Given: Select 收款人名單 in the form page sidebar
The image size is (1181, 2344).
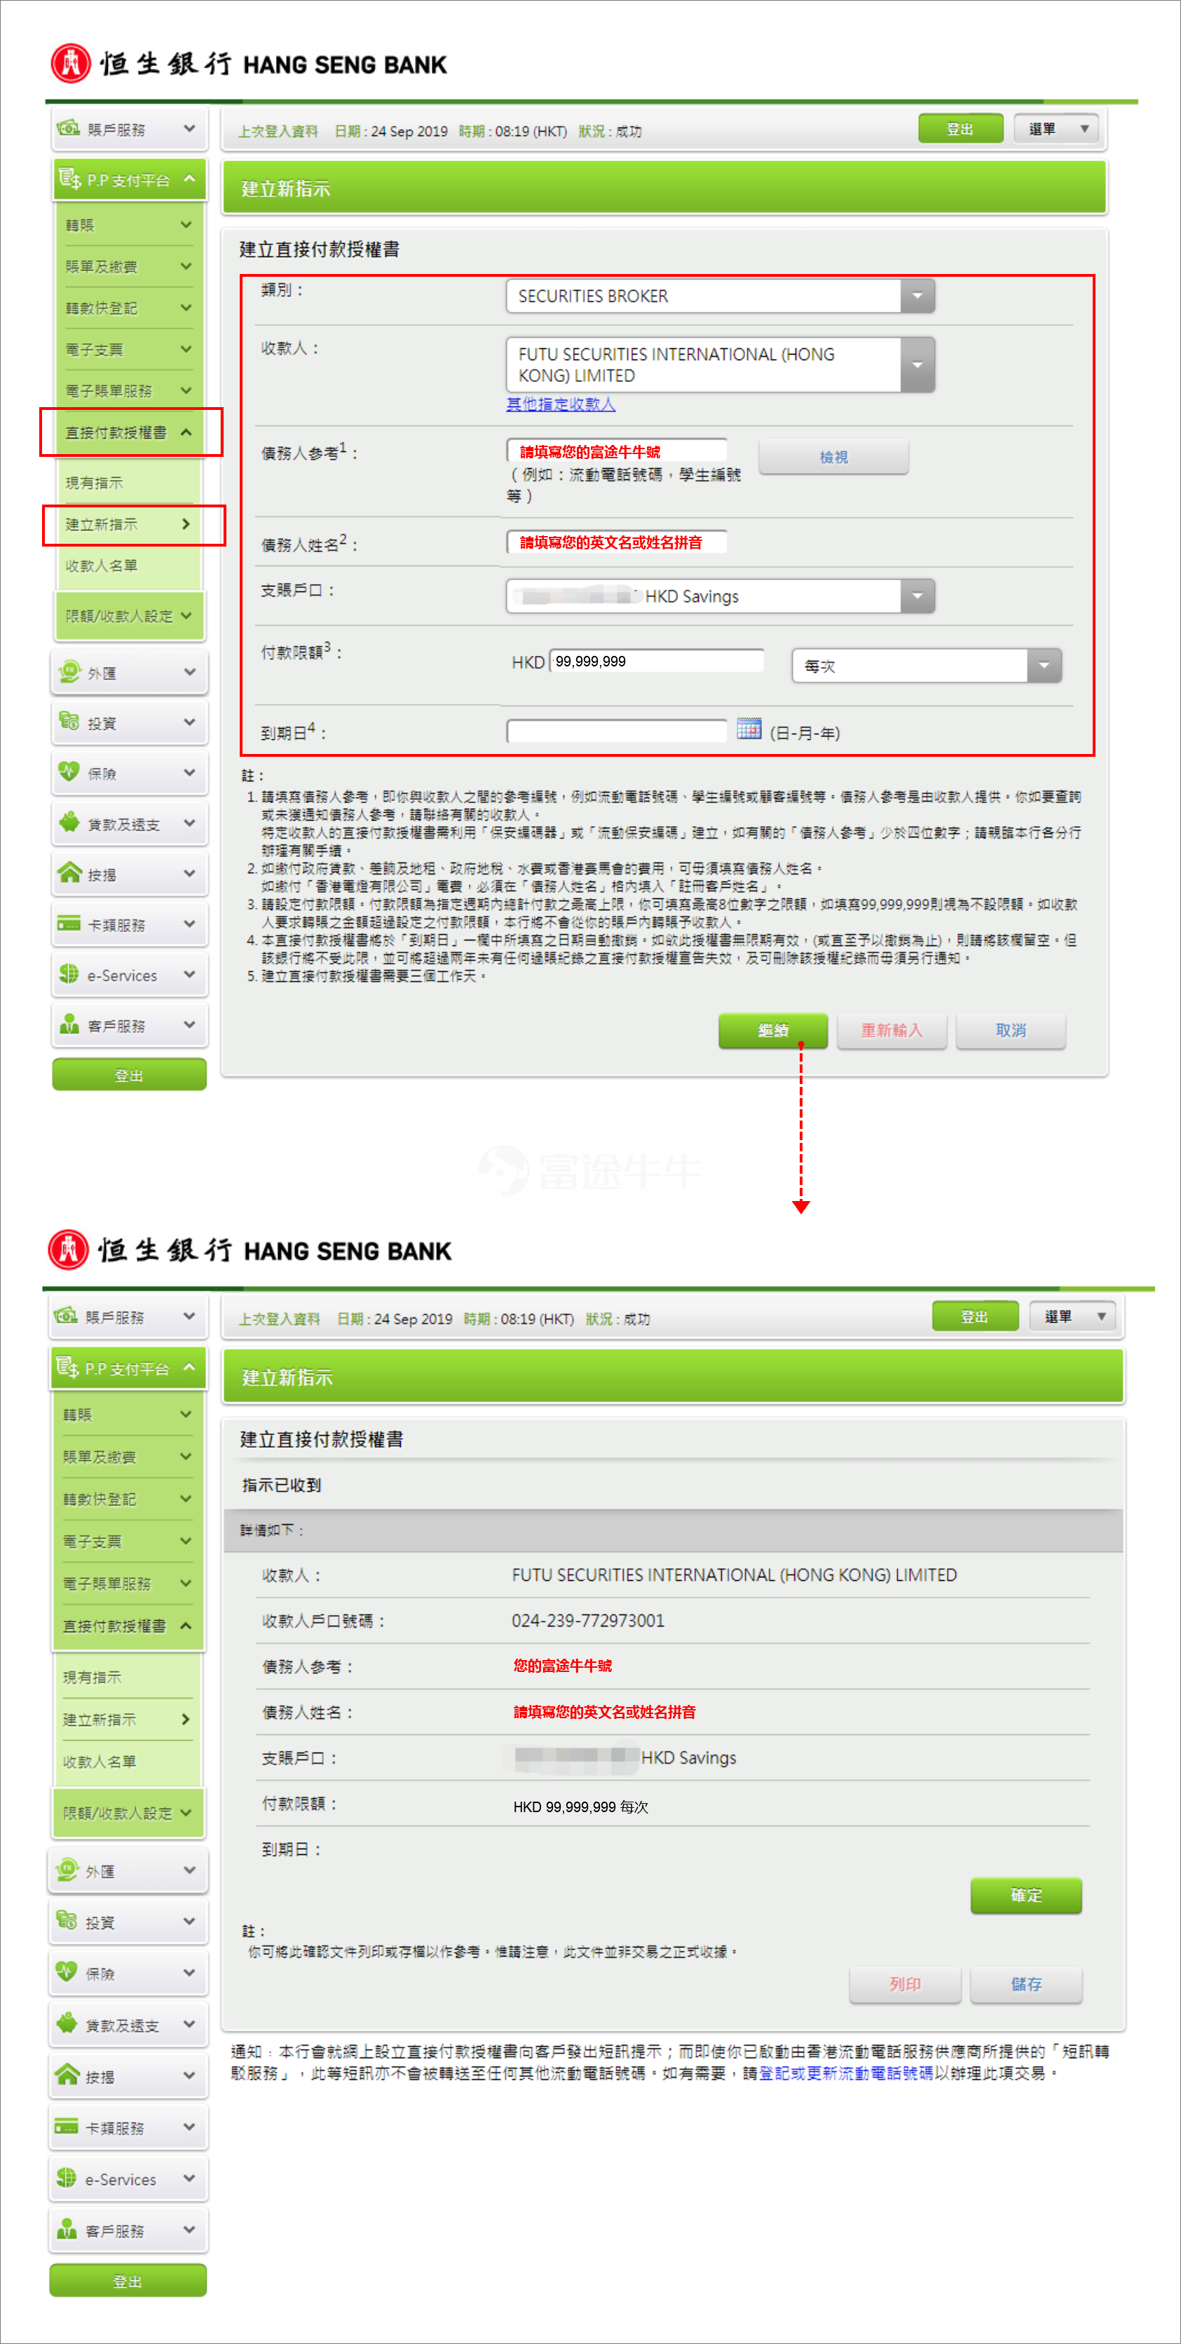Looking at the screenshot, I should pyautogui.click(x=128, y=565).
